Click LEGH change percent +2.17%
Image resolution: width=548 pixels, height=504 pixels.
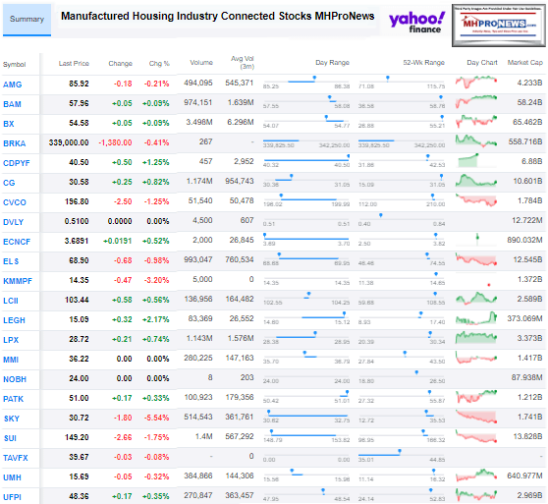[156, 319]
